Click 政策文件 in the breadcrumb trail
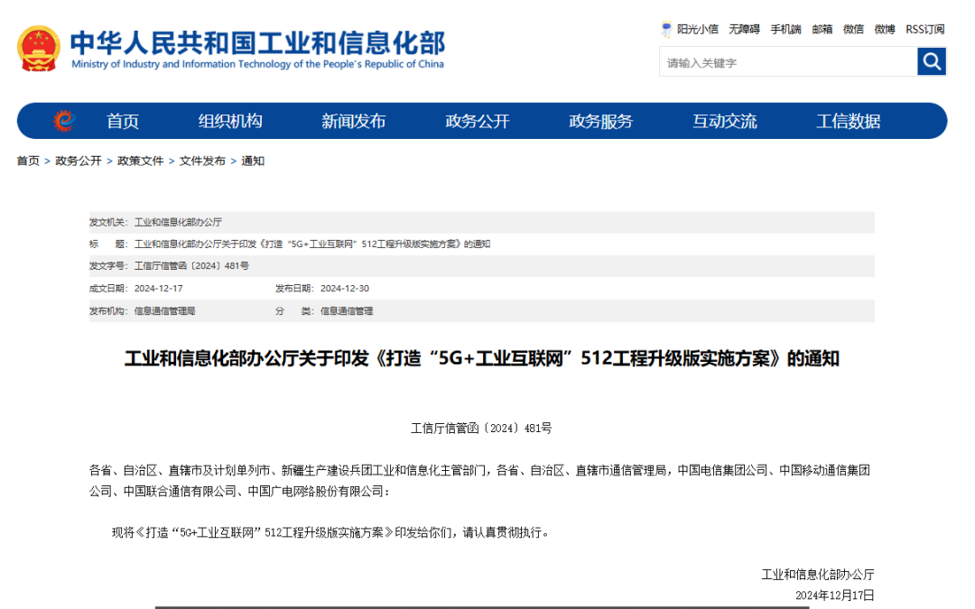975x609 pixels. pyautogui.click(x=141, y=161)
